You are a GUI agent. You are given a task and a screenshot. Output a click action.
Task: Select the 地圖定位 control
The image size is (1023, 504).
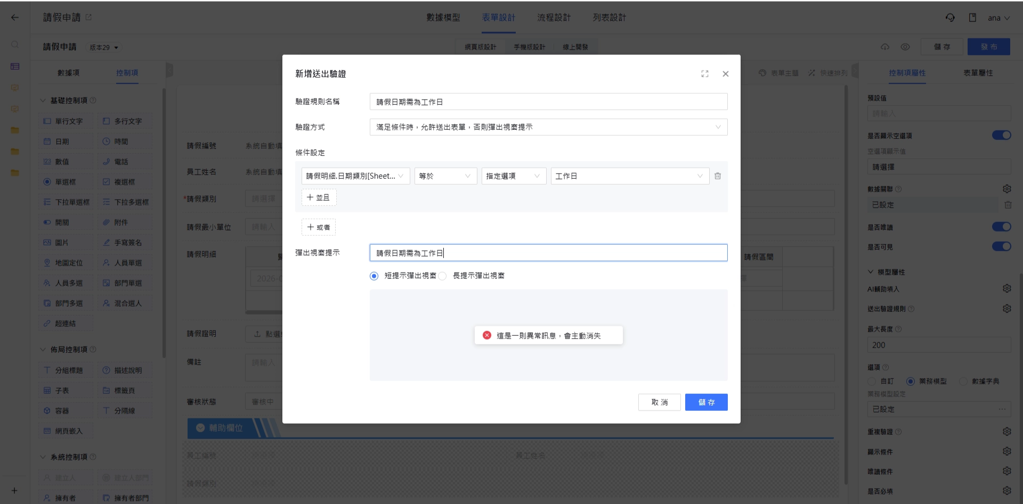tap(65, 263)
